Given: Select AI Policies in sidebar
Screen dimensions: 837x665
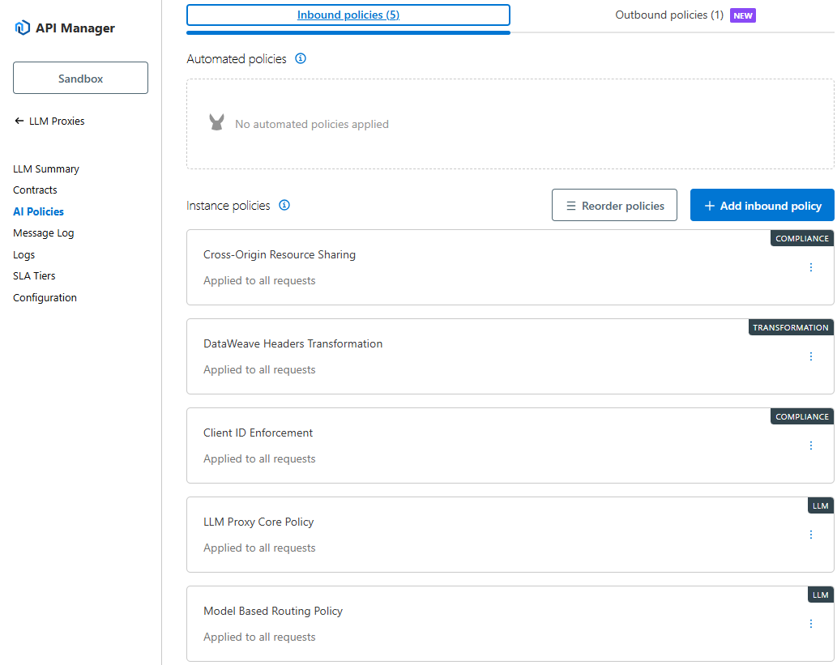Looking at the screenshot, I should [x=38, y=212].
